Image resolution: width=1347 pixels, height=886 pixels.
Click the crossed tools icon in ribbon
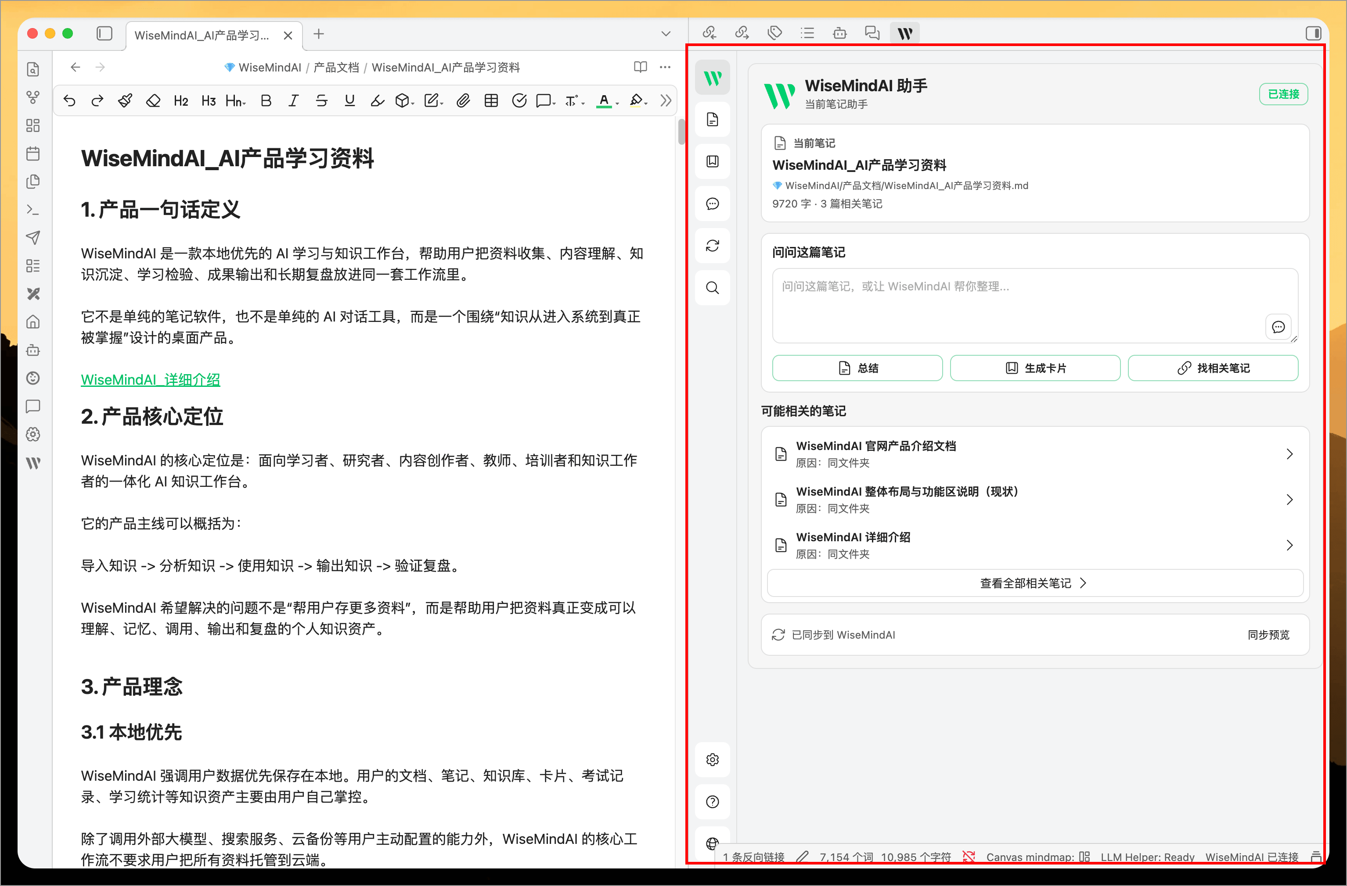point(33,294)
